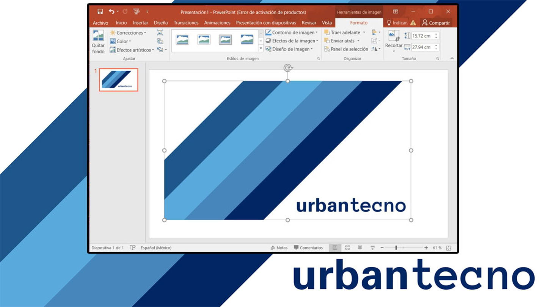Screen dimensions: 546x307
Task: Switch to the Inicio tab
Action: 121,23
